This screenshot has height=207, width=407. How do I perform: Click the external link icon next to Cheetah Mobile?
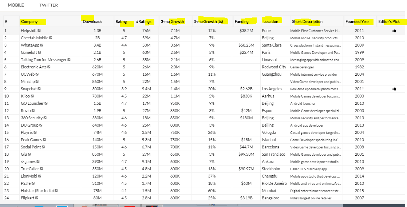point(51,38)
